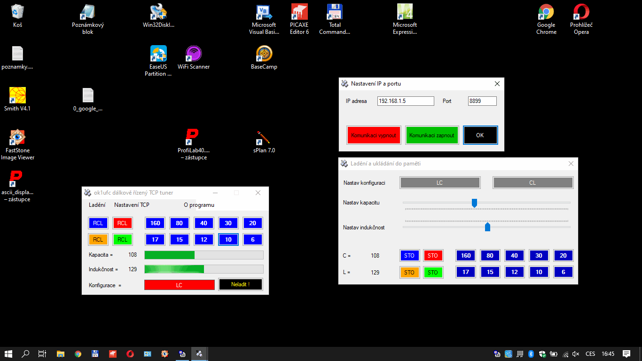Image resolution: width=642 pixels, height=361 pixels.
Task: Click the Nastav kapacitu slider handle
Action: point(474,203)
